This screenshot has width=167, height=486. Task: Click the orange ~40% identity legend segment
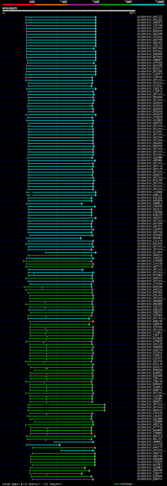pos(51,4)
